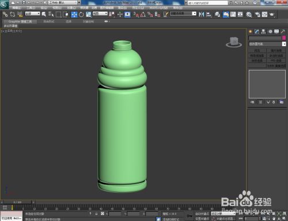Screen dimensions: 288x221
Task: Click the magenta object color swatch
Action: pos(284,38)
